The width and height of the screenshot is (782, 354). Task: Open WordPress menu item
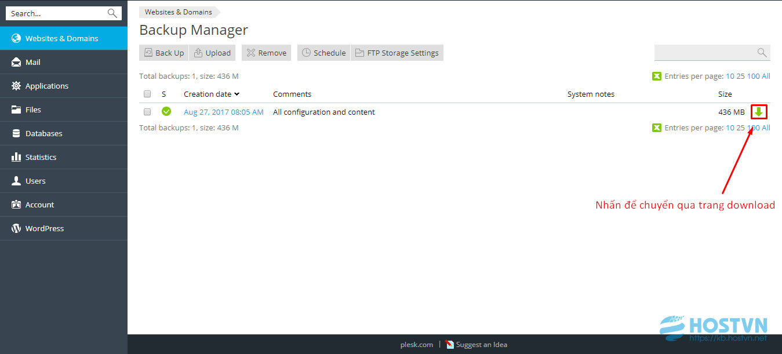coord(64,228)
